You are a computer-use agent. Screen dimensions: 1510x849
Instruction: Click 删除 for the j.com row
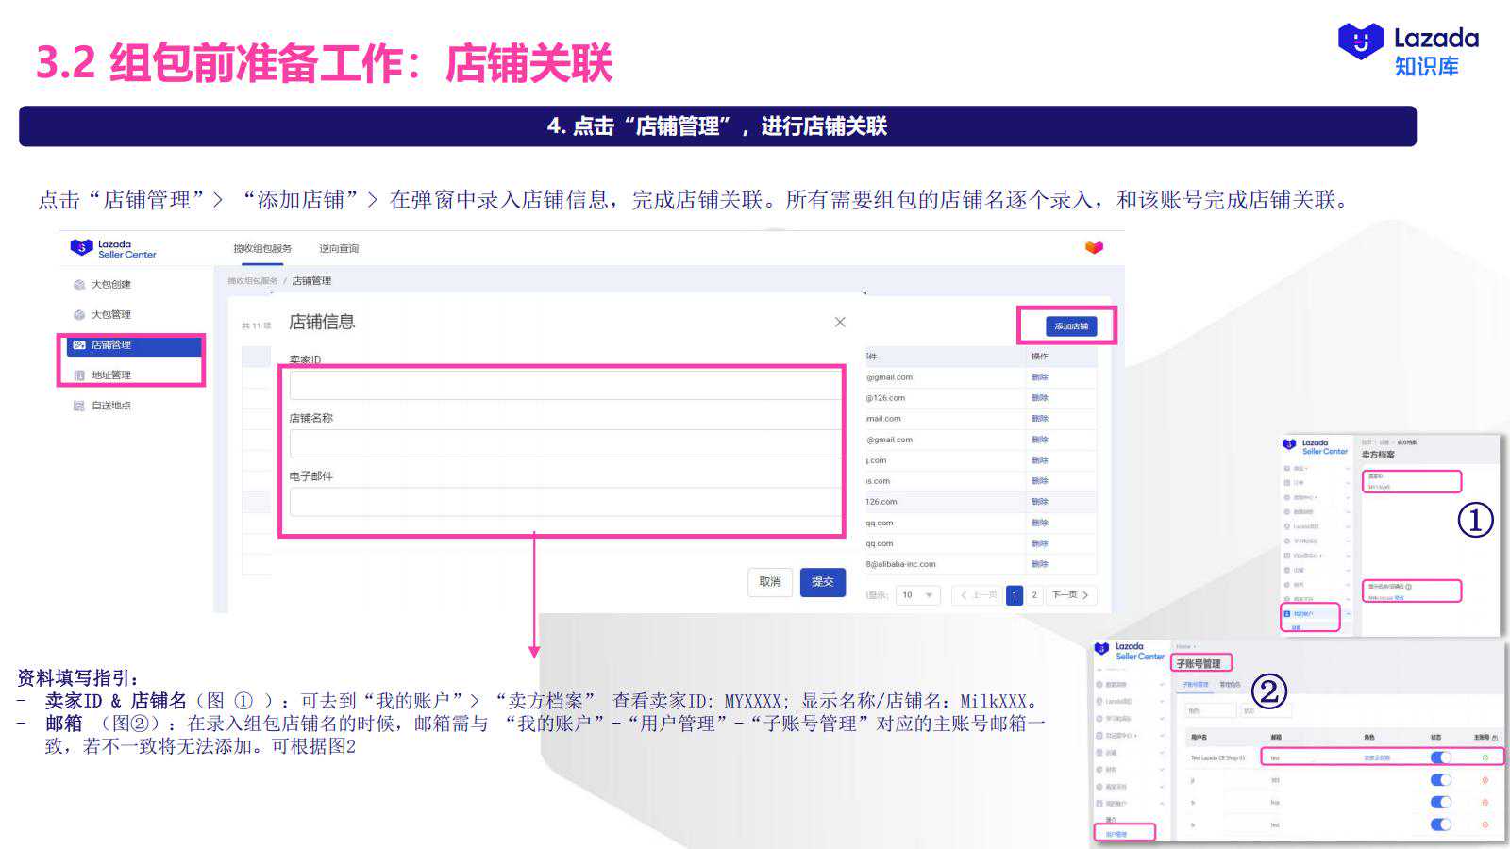pyautogui.click(x=1040, y=460)
